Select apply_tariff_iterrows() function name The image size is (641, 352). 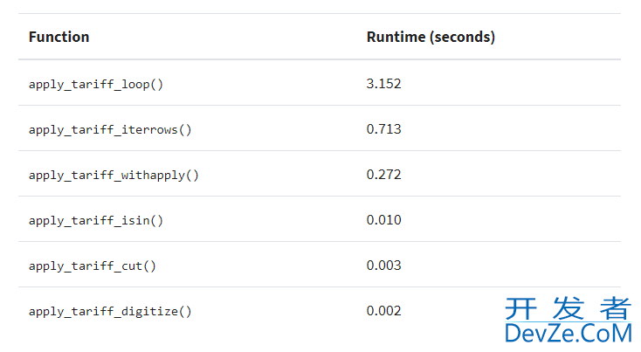(110, 130)
